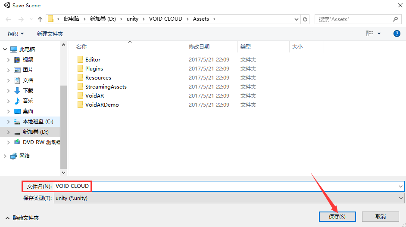Click unity in address breadcrumb
Image resolution: width=406 pixels, height=227 pixels.
click(x=132, y=19)
